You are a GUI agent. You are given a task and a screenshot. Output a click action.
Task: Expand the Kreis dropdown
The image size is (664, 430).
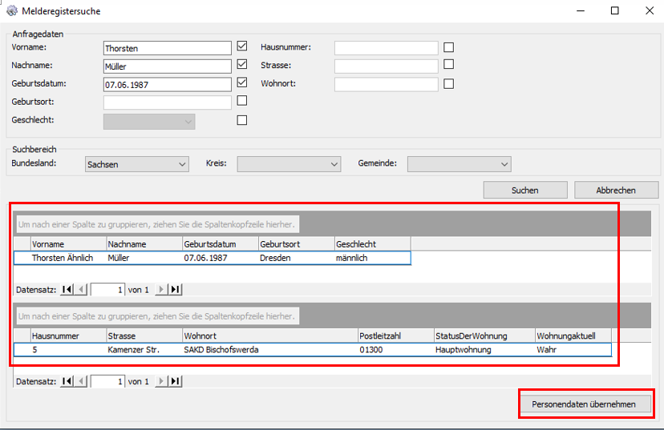[x=289, y=164]
